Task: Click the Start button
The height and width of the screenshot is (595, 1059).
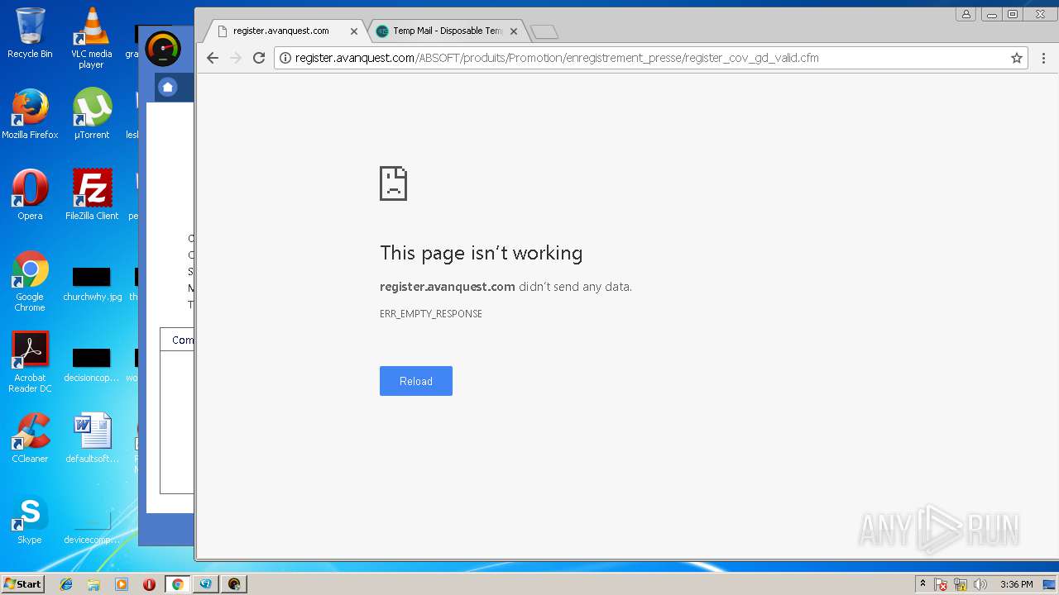Action: tap(23, 584)
